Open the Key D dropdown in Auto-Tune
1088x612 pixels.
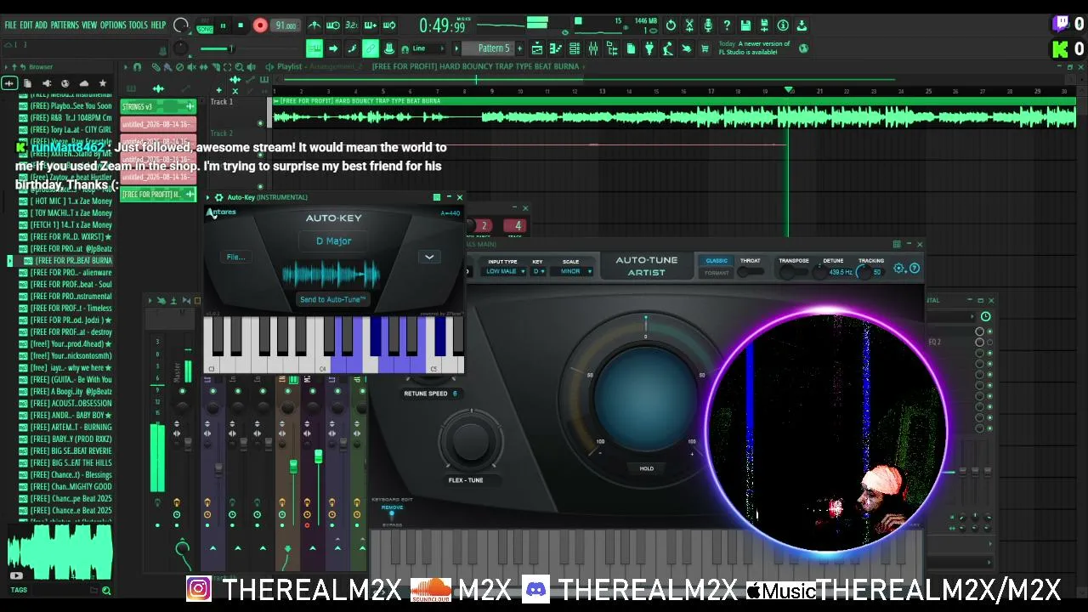click(x=538, y=271)
